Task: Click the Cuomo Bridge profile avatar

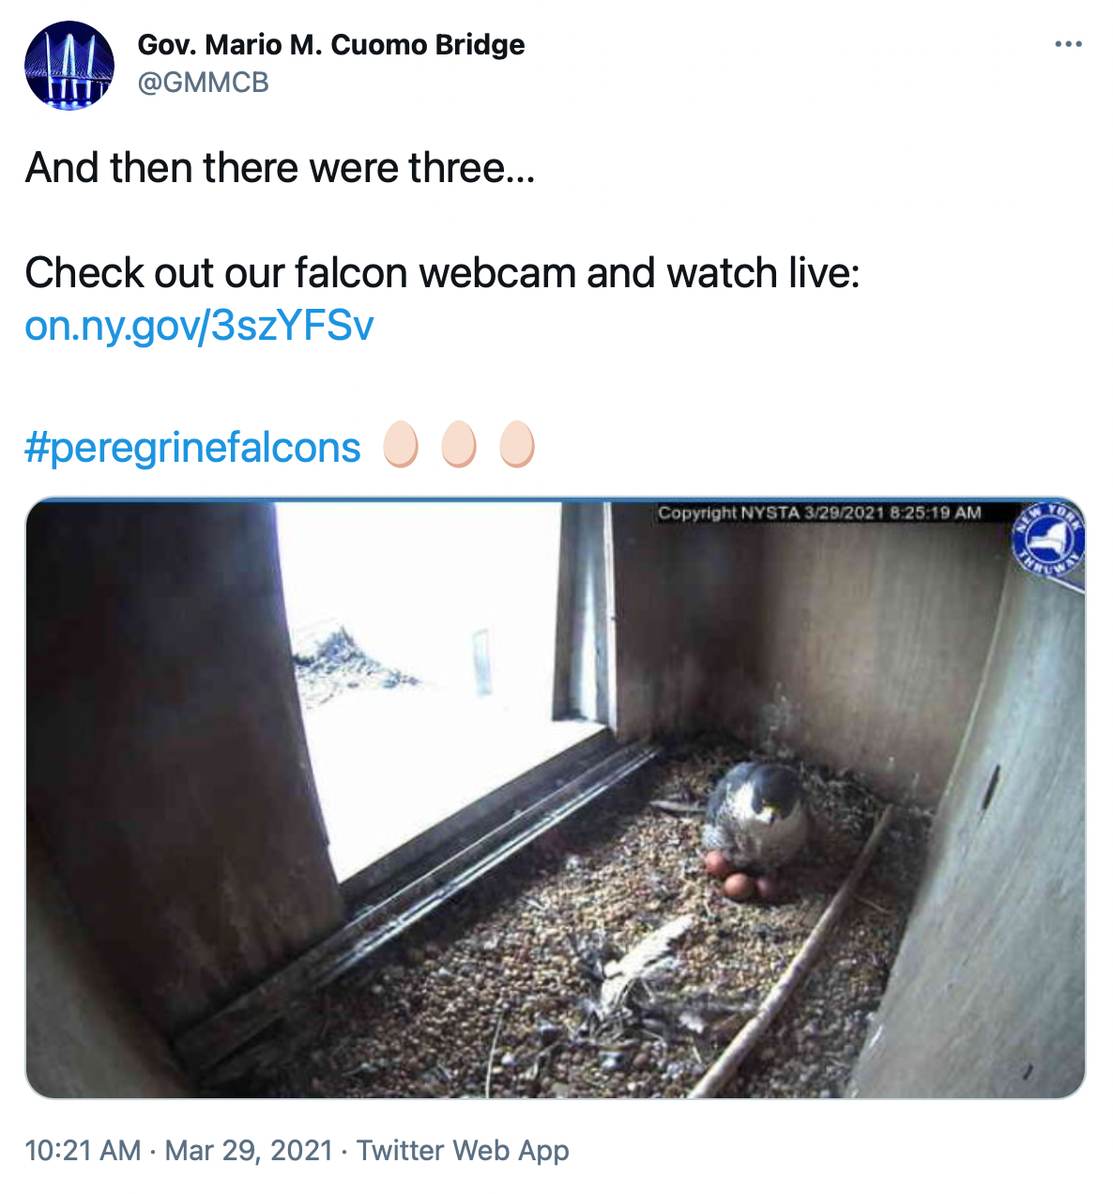Action: (69, 66)
